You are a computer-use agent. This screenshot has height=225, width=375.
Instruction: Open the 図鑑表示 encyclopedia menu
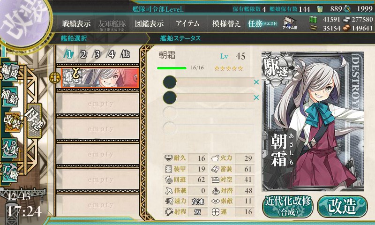click(150, 23)
